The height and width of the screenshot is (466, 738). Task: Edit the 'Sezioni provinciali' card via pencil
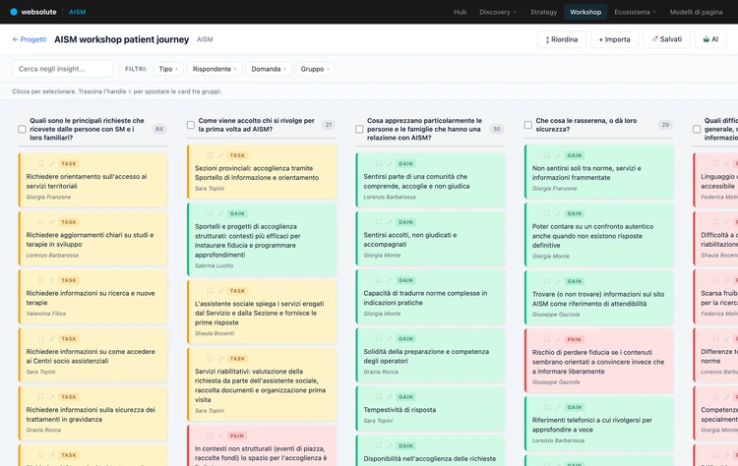(x=220, y=155)
